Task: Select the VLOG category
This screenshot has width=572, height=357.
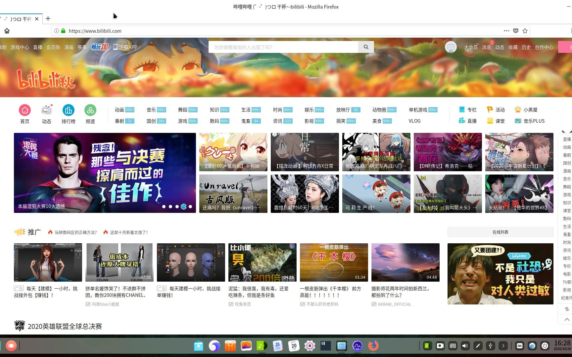Action: point(414,121)
